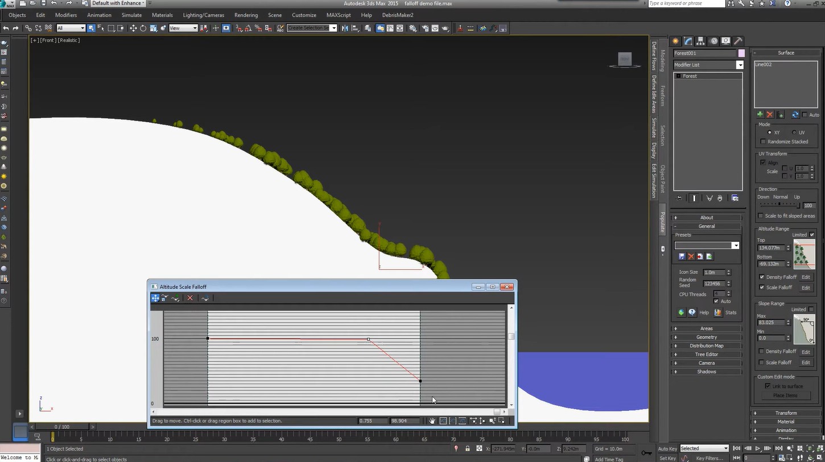Select the Scale Point tool in Falloff window

coord(165,298)
